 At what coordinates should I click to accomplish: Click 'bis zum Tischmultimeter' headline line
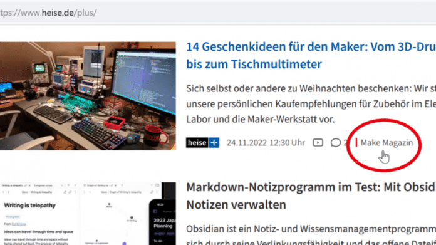[254, 65]
